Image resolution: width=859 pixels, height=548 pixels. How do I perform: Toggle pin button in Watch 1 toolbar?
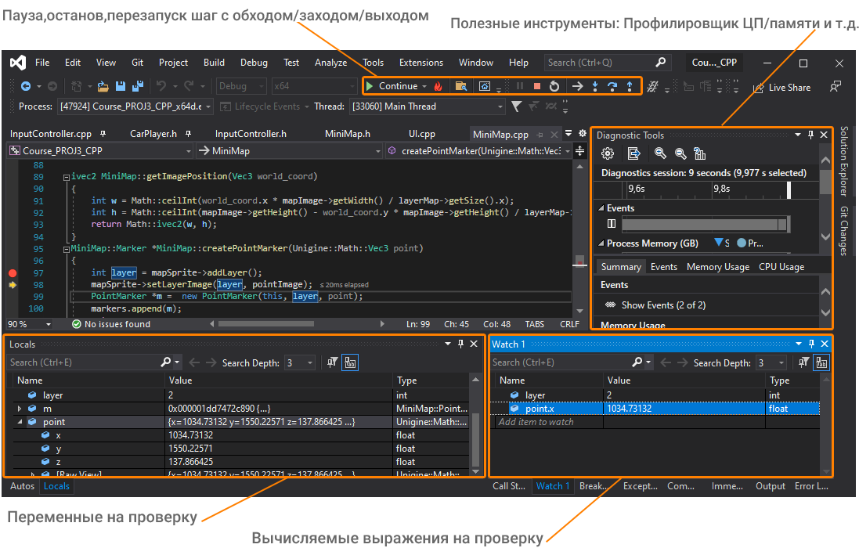pyautogui.click(x=803, y=362)
